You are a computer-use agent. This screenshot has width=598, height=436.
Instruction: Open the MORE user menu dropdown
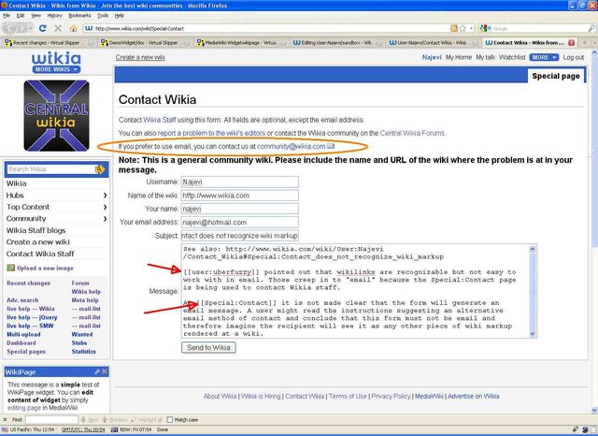pyautogui.click(x=544, y=57)
